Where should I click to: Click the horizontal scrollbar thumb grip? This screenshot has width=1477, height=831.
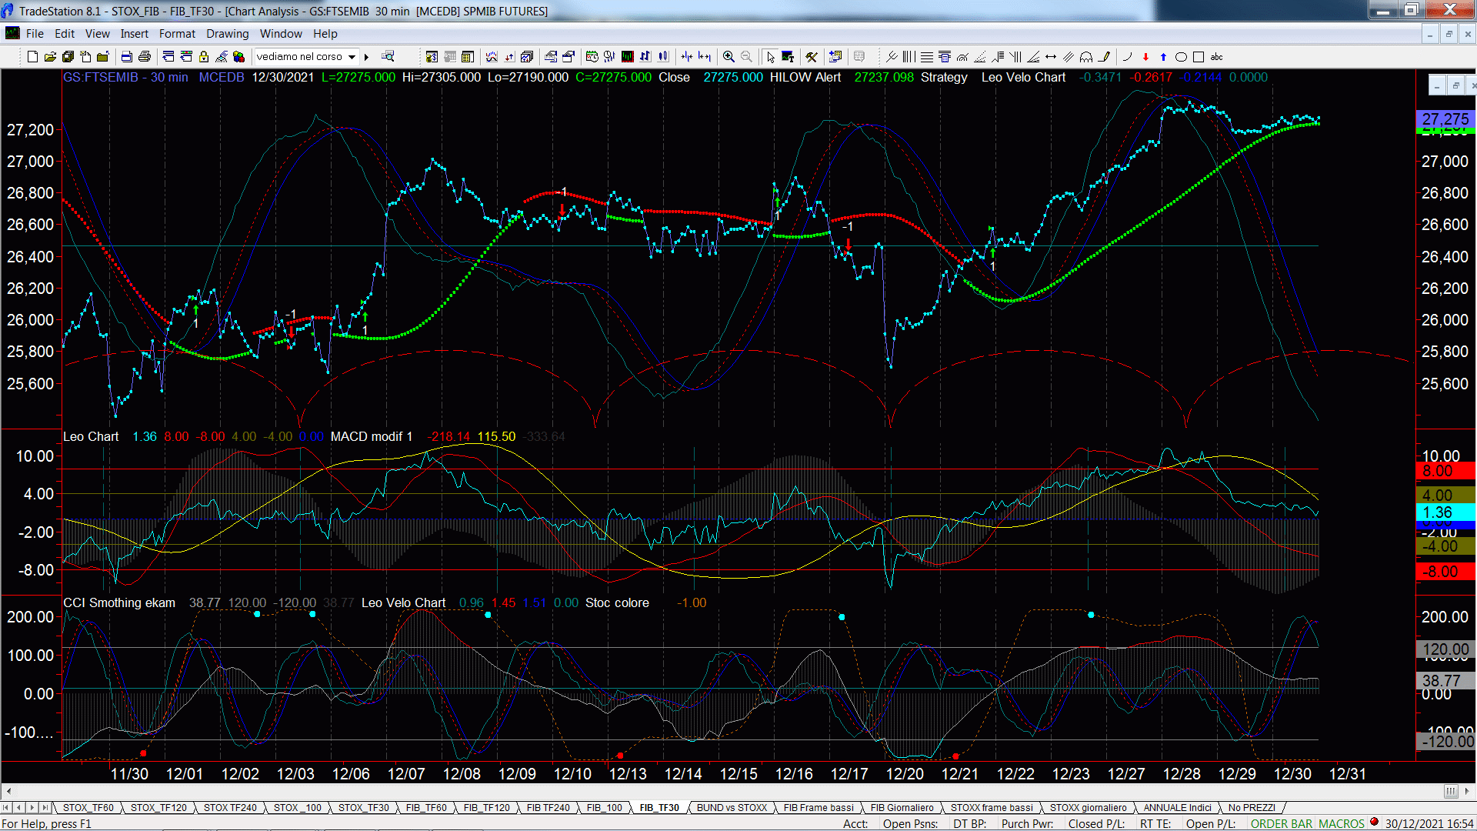pyautogui.click(x=1451, y=791)
